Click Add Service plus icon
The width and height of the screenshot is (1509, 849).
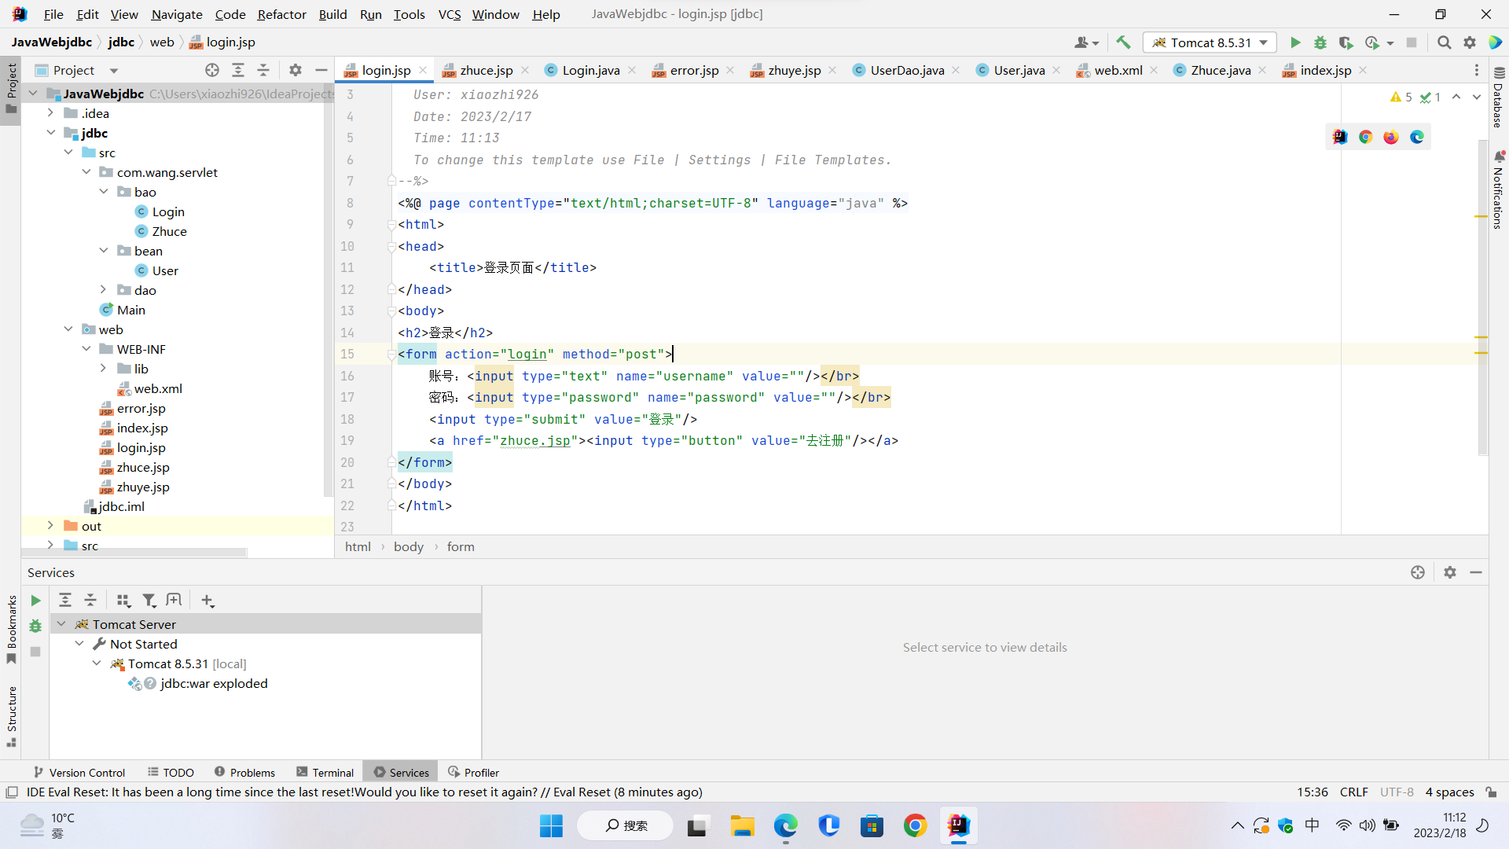pyautogui.click(x=207, y=601)
